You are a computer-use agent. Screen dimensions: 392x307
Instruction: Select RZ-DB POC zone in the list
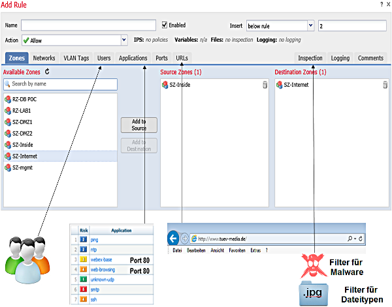click(x=25, y=100)
